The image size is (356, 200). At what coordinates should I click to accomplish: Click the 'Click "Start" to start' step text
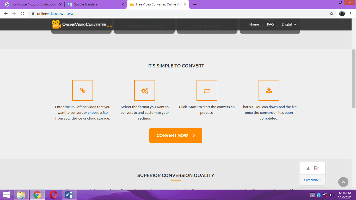(207, 110)
